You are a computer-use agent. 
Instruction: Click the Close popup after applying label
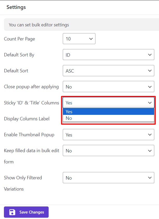31,87
